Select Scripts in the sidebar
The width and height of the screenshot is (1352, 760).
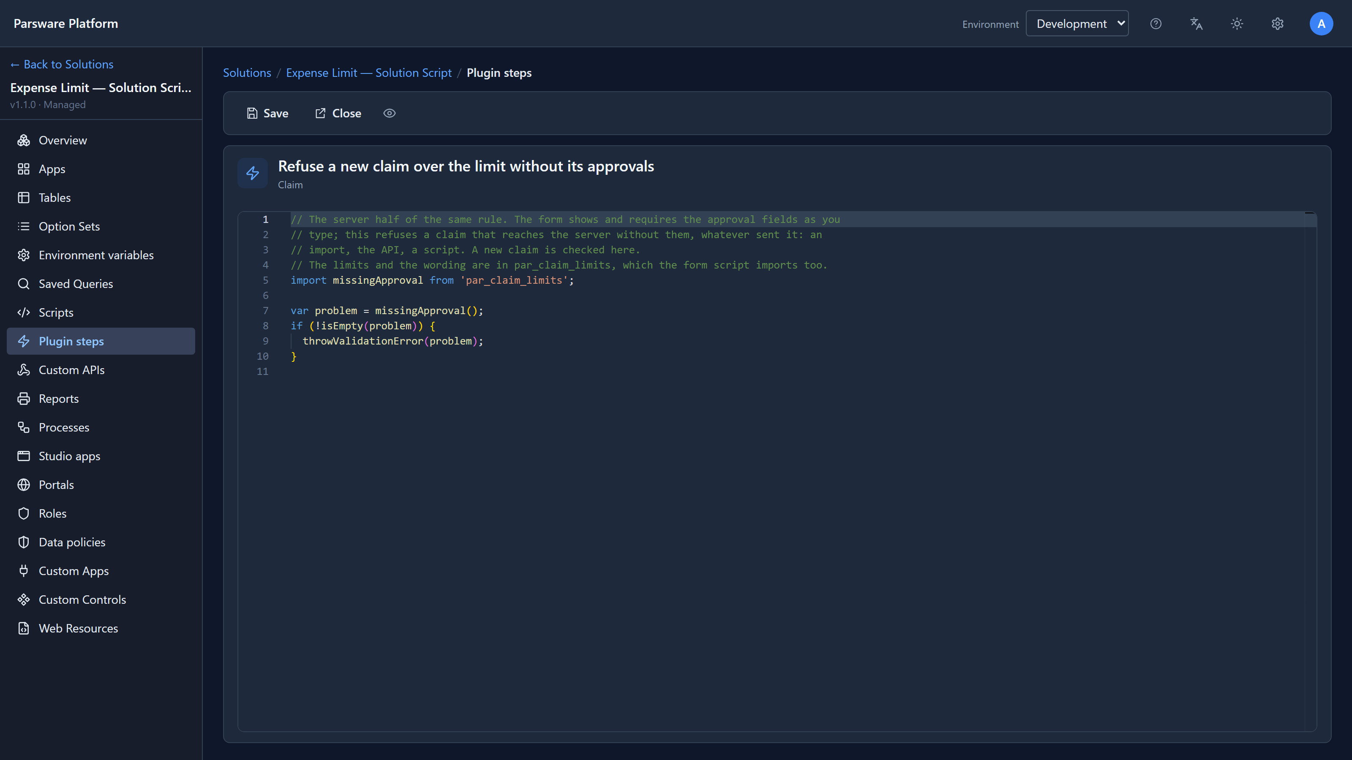[101, 312]
